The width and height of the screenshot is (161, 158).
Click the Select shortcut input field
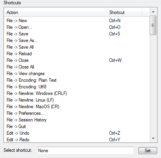(86, 151)
